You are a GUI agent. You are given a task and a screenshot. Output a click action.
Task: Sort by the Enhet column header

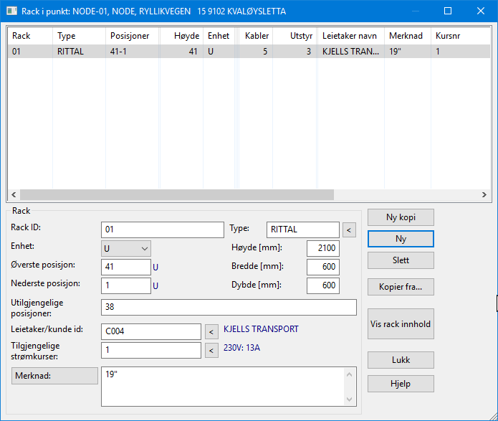219,36
